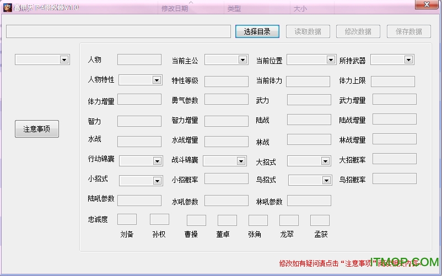Image resolution: width=442 pixels, height=276 pixels.
Task: Select the 刘备 loyalty input box
Action: click(x=127, y=219)
